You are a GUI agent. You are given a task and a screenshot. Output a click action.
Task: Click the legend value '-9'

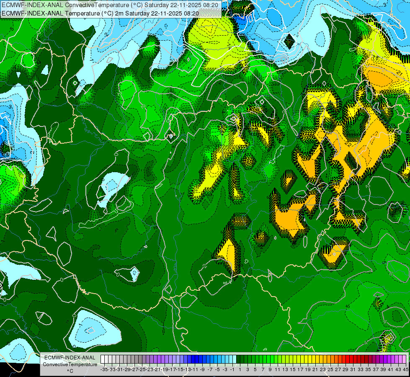pos(202,370)
